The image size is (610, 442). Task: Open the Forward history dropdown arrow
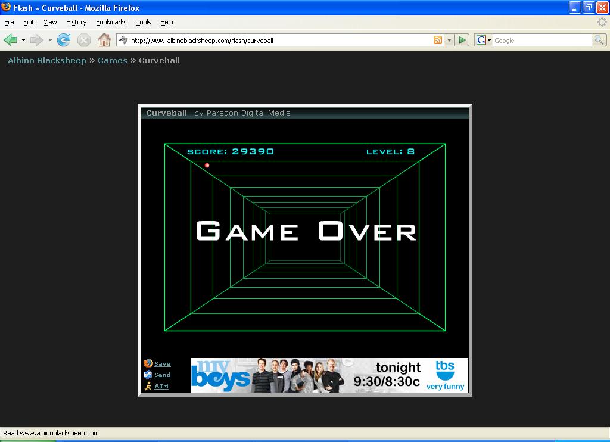coord(50,40)
